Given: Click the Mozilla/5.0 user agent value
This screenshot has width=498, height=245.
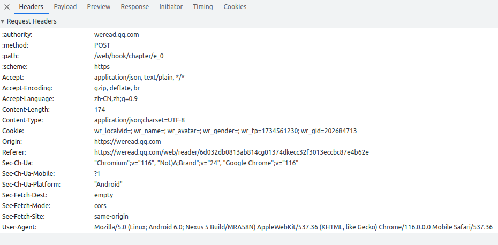Looking at the screenshot, I should [293, 227].
